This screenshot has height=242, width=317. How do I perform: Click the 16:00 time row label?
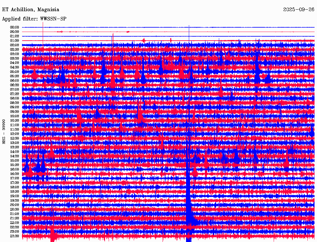(x=15, y=169)
